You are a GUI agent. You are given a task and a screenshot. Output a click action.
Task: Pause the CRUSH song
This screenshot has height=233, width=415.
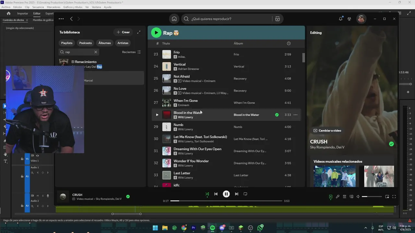point(226,194)
